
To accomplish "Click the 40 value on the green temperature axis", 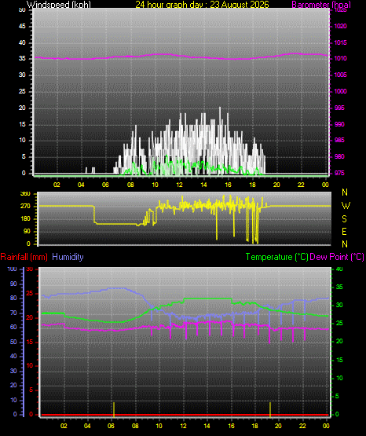I will click(x=339, y=269).
